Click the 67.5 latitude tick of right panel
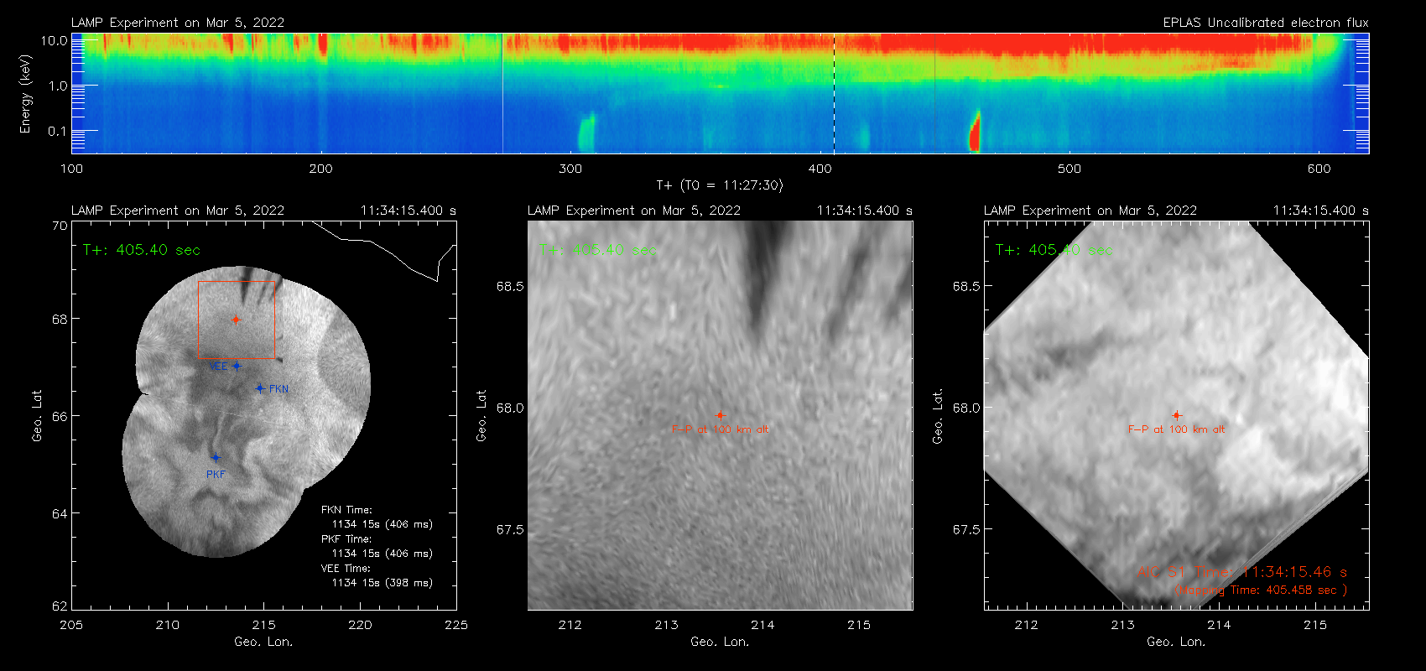1426x671 pixels. point(966,529)
